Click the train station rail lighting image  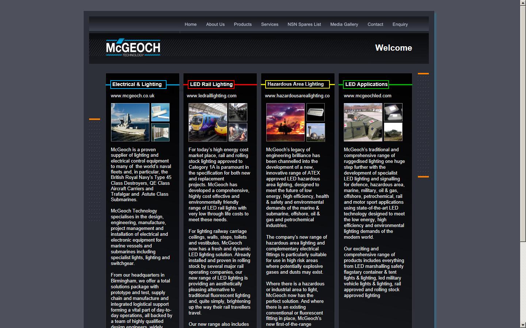[x=207, y=122]
